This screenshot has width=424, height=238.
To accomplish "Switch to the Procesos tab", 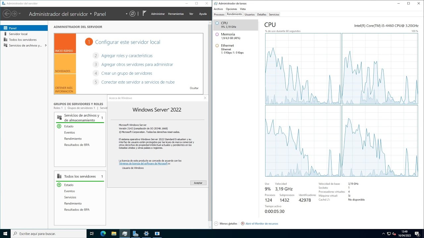I will [x=219, y=15].
